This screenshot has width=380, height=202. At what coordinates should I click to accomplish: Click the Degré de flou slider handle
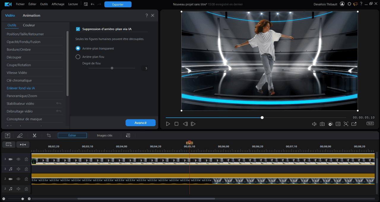pos(112,68)
